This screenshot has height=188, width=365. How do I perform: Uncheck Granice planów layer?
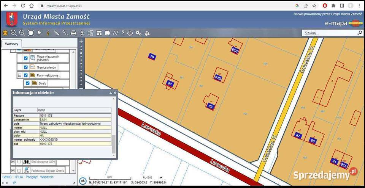tap(26, 67)
